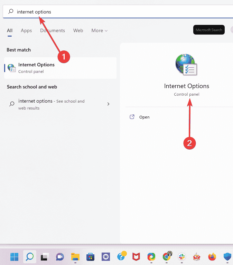The width and height of the screenshot is (233, 265).
Task: Click the Internet Options icon in best match
Action: (x=12, y=68)
